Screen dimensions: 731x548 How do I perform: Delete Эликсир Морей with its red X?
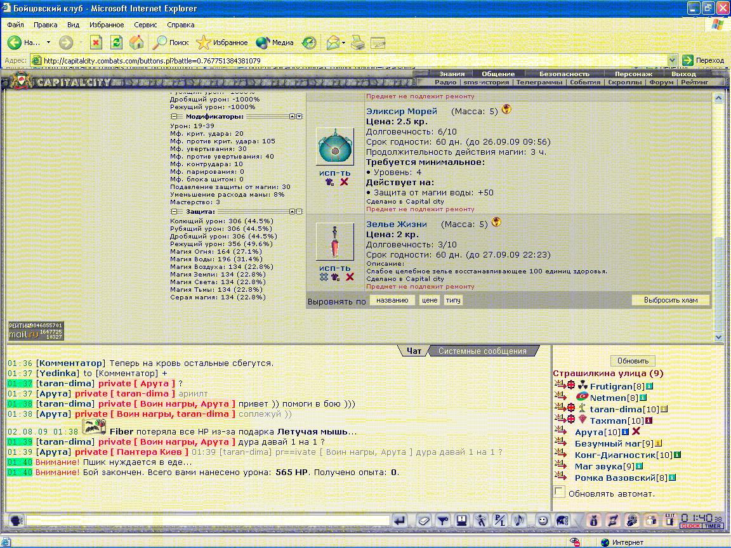344,182
